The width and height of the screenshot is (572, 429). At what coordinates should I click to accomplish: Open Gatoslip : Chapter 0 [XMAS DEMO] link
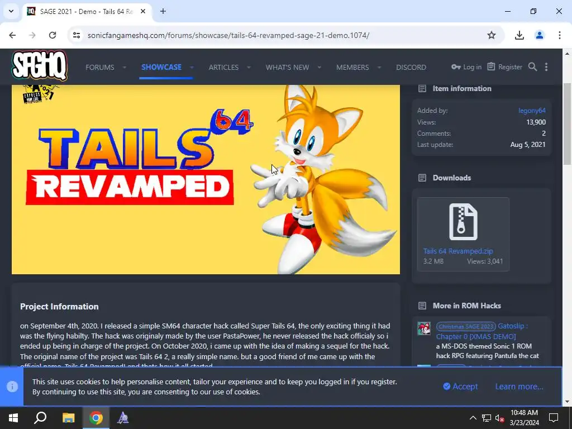(x=482, y=331)
